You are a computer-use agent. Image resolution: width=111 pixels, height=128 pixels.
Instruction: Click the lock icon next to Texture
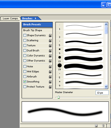pos(50,45)
